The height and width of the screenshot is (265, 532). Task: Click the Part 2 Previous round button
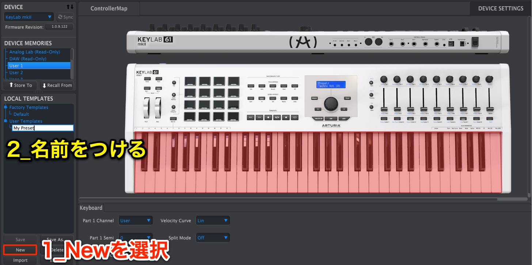point(371,95)
